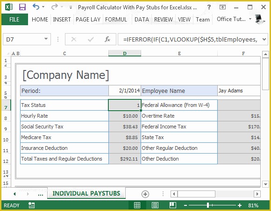Image resolution: width=271 pixels, height=211 pixels.
Task: Open the FORMULAS ribbon tab
Action: point(116,19)
